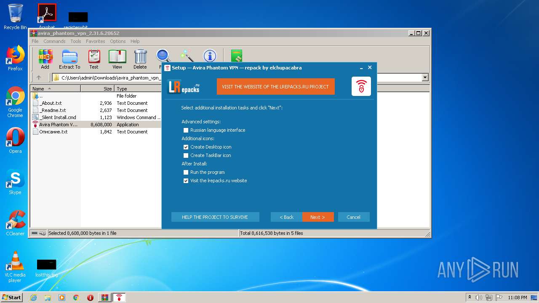Click the Action Center flag tray icon
This screenshot has width=539, height=303.
498,298
